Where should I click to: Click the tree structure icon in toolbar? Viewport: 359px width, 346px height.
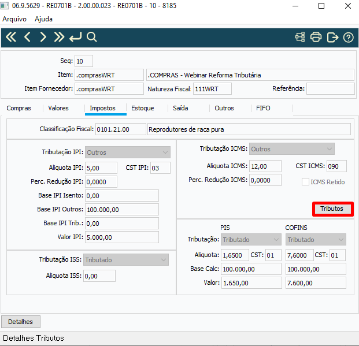tap(300, 37)
